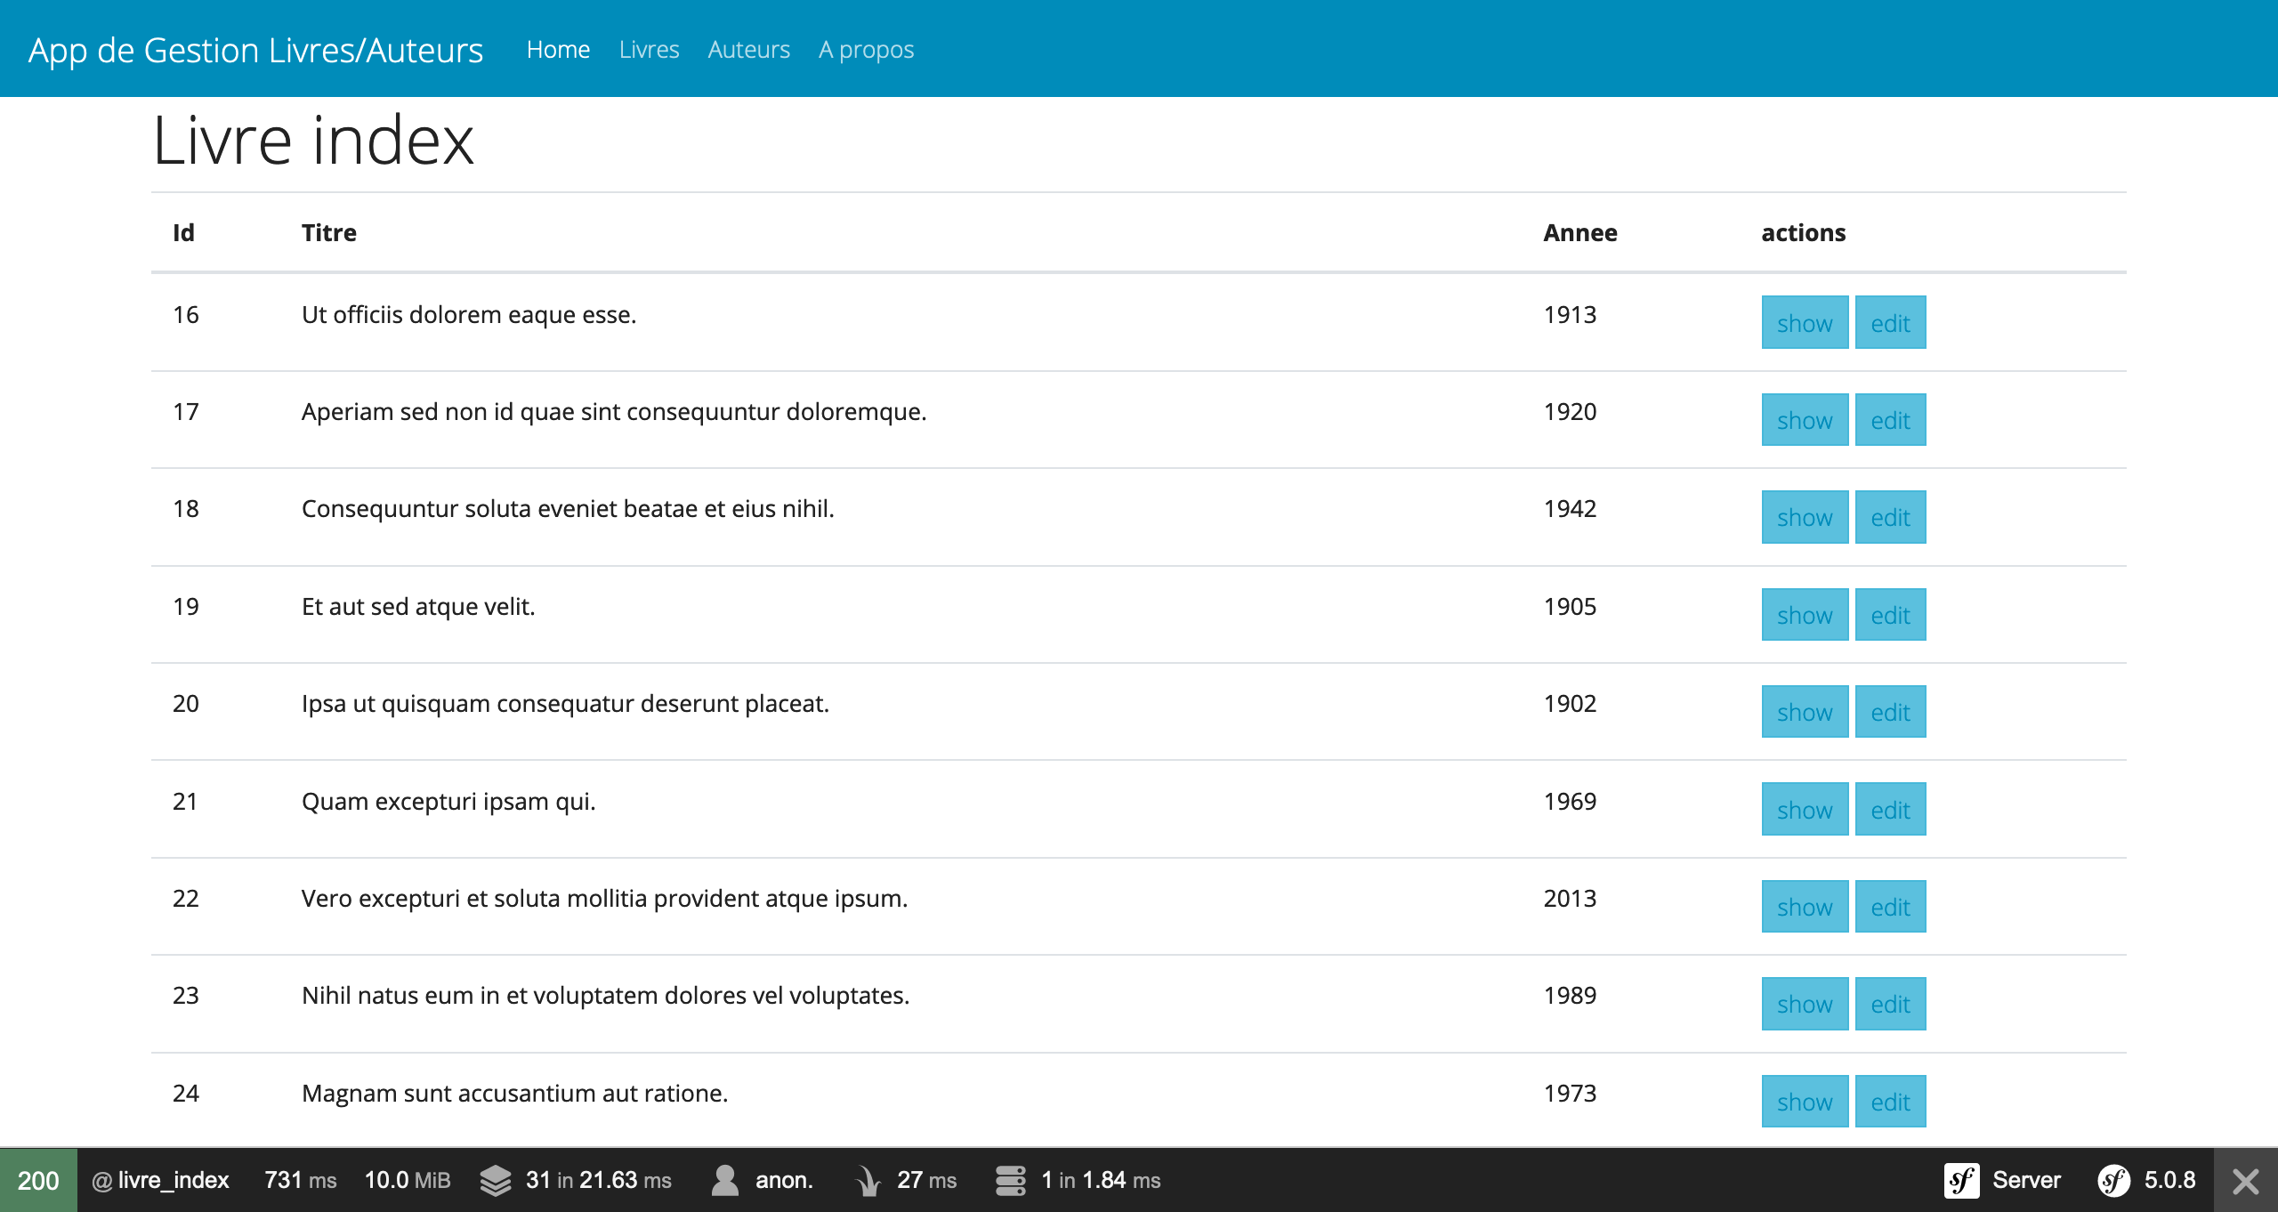Edit book with id 18
This screenshot has height=1212, width=2278.
[1890, 517]
